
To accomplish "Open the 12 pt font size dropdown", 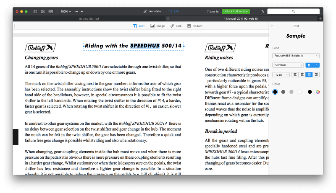I will [x=281, y=75].
